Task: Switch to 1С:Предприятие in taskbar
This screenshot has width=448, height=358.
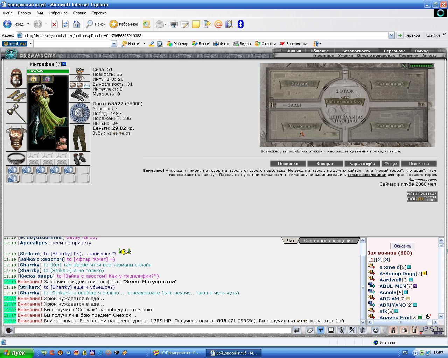Action: pos(178,353)
